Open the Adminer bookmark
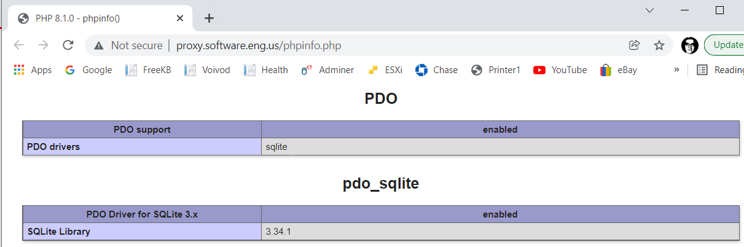 [327, 70]
